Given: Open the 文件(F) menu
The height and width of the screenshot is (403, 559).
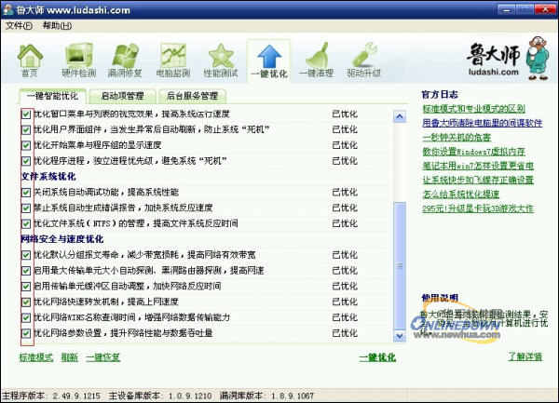Looking at the screenshot, I should [19, 25].
